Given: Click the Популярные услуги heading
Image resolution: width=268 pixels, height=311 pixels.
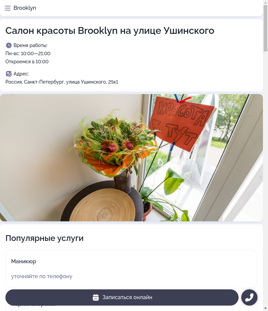Looking at the screenshot, I should point(44,238).
